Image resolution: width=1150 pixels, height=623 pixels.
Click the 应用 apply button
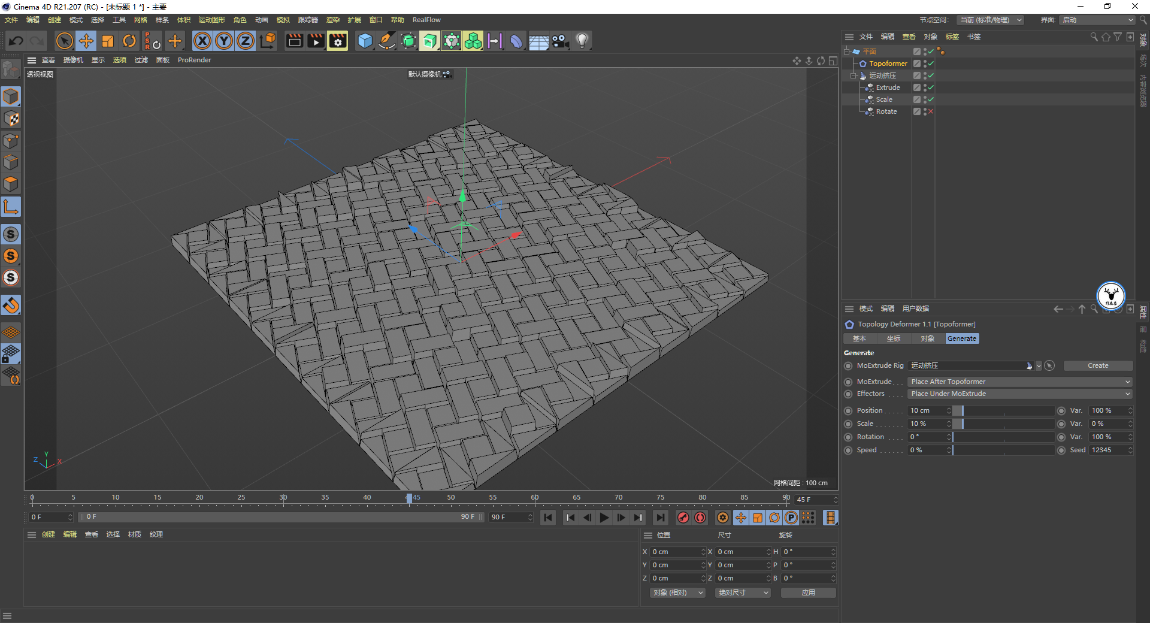coord(808,592)
